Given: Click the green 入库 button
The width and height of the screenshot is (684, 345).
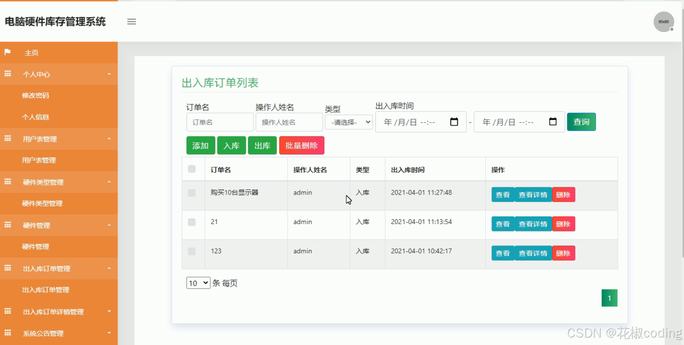Looking at the screenshot, I should tap(231, 145).
